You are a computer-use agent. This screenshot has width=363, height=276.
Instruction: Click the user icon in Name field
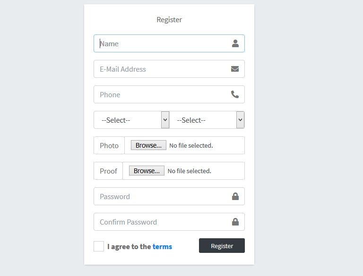tap(235, 43)
